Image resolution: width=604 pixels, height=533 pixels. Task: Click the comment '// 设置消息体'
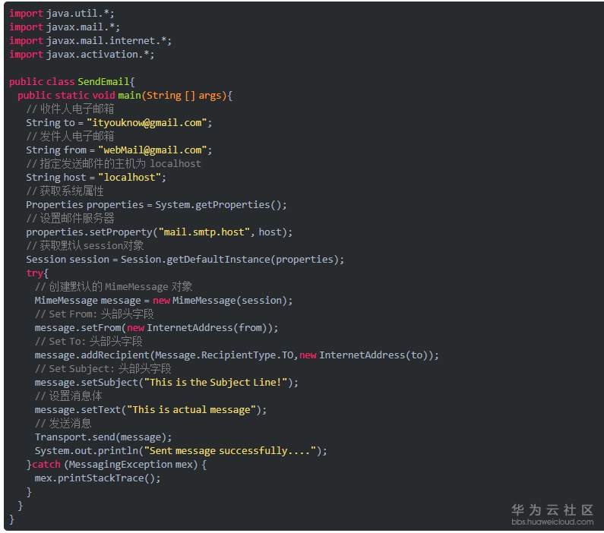point(68,396)
